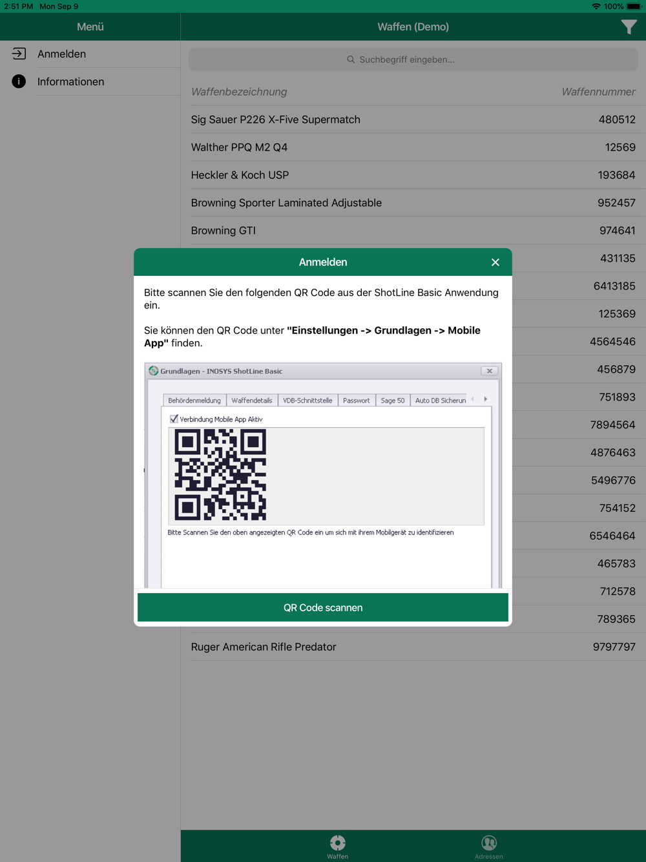Click the Waffenbezeichnung column header

239,92
